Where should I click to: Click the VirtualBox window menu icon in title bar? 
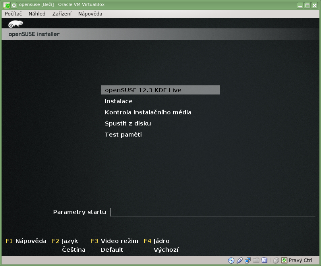point(6,5)
